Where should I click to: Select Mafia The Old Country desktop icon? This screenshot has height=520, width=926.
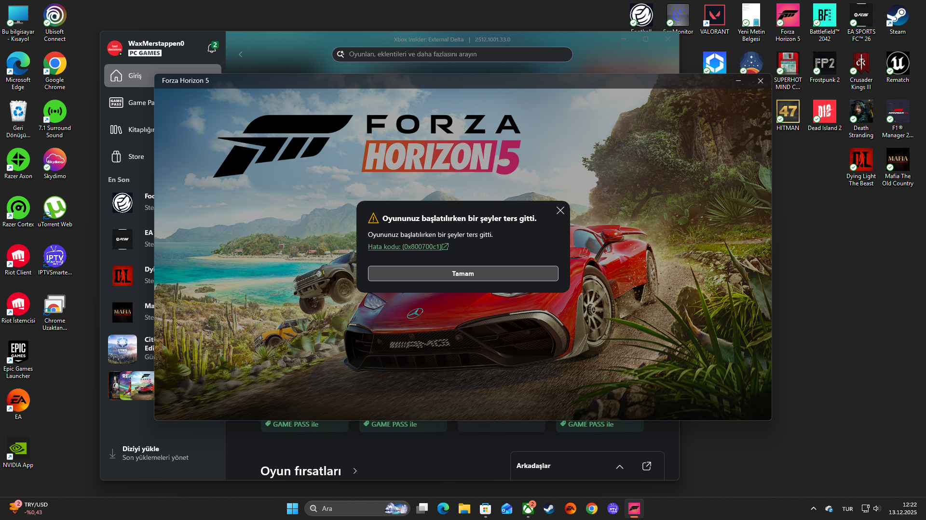[898, 167]
